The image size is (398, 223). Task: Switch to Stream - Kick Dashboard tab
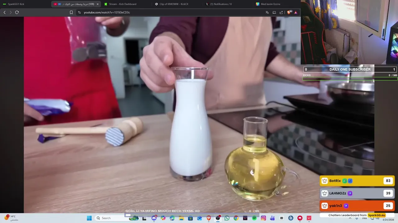click(x=126, y=4)
